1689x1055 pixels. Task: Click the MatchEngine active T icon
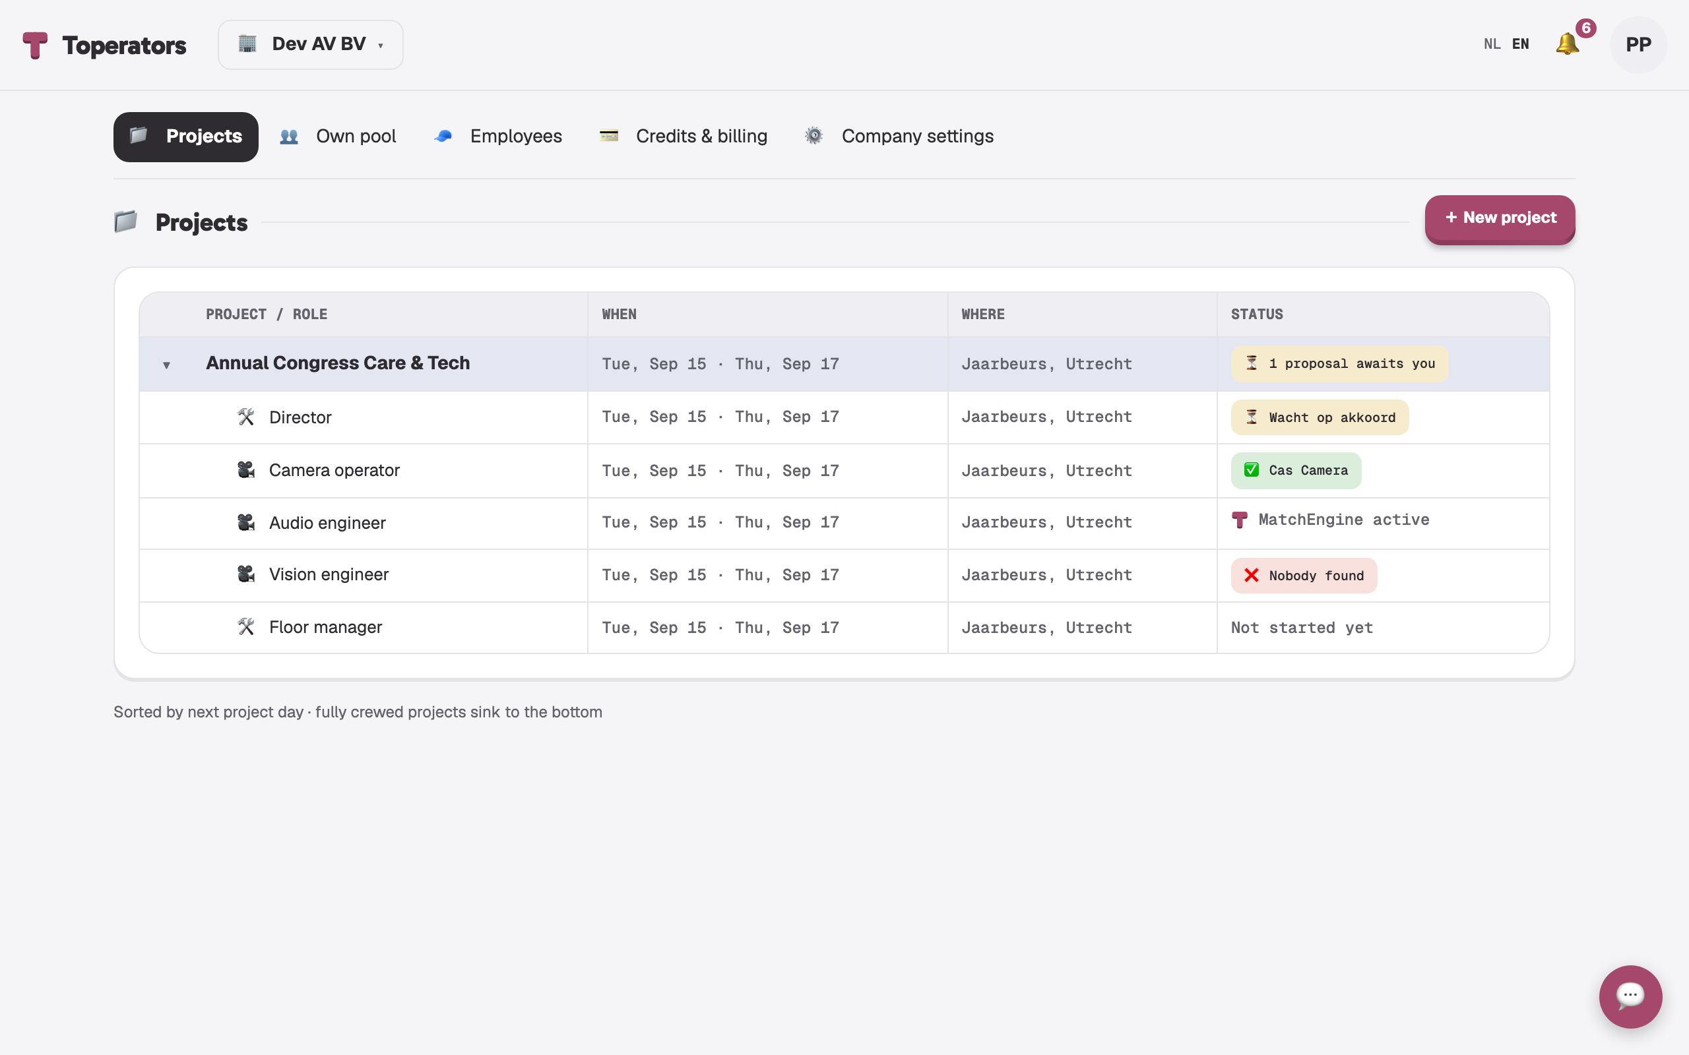(x=1240, y=520)
